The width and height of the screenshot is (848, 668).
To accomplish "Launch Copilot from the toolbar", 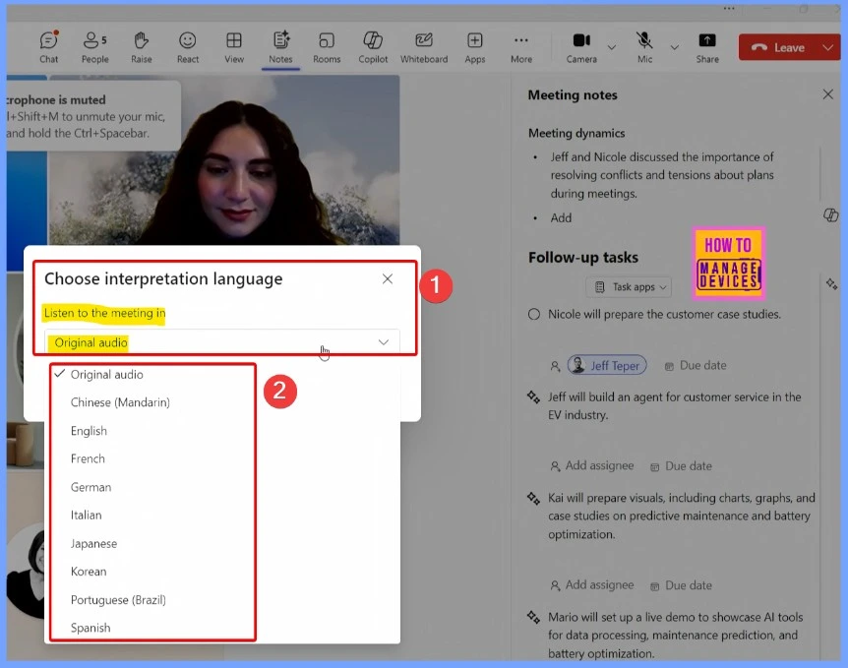I will pos(373,47).
